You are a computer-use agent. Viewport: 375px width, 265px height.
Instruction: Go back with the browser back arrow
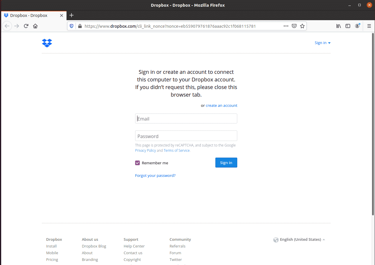click(x=7, y=26)
